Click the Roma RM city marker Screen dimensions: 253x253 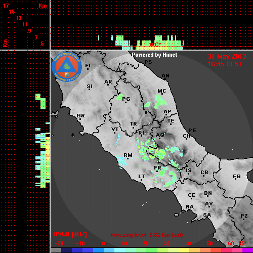click(128, 158)
